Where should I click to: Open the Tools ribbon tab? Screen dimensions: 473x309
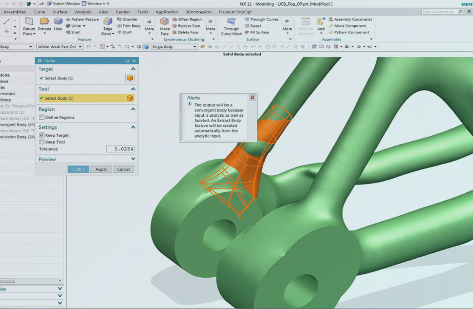click(143, 12)
